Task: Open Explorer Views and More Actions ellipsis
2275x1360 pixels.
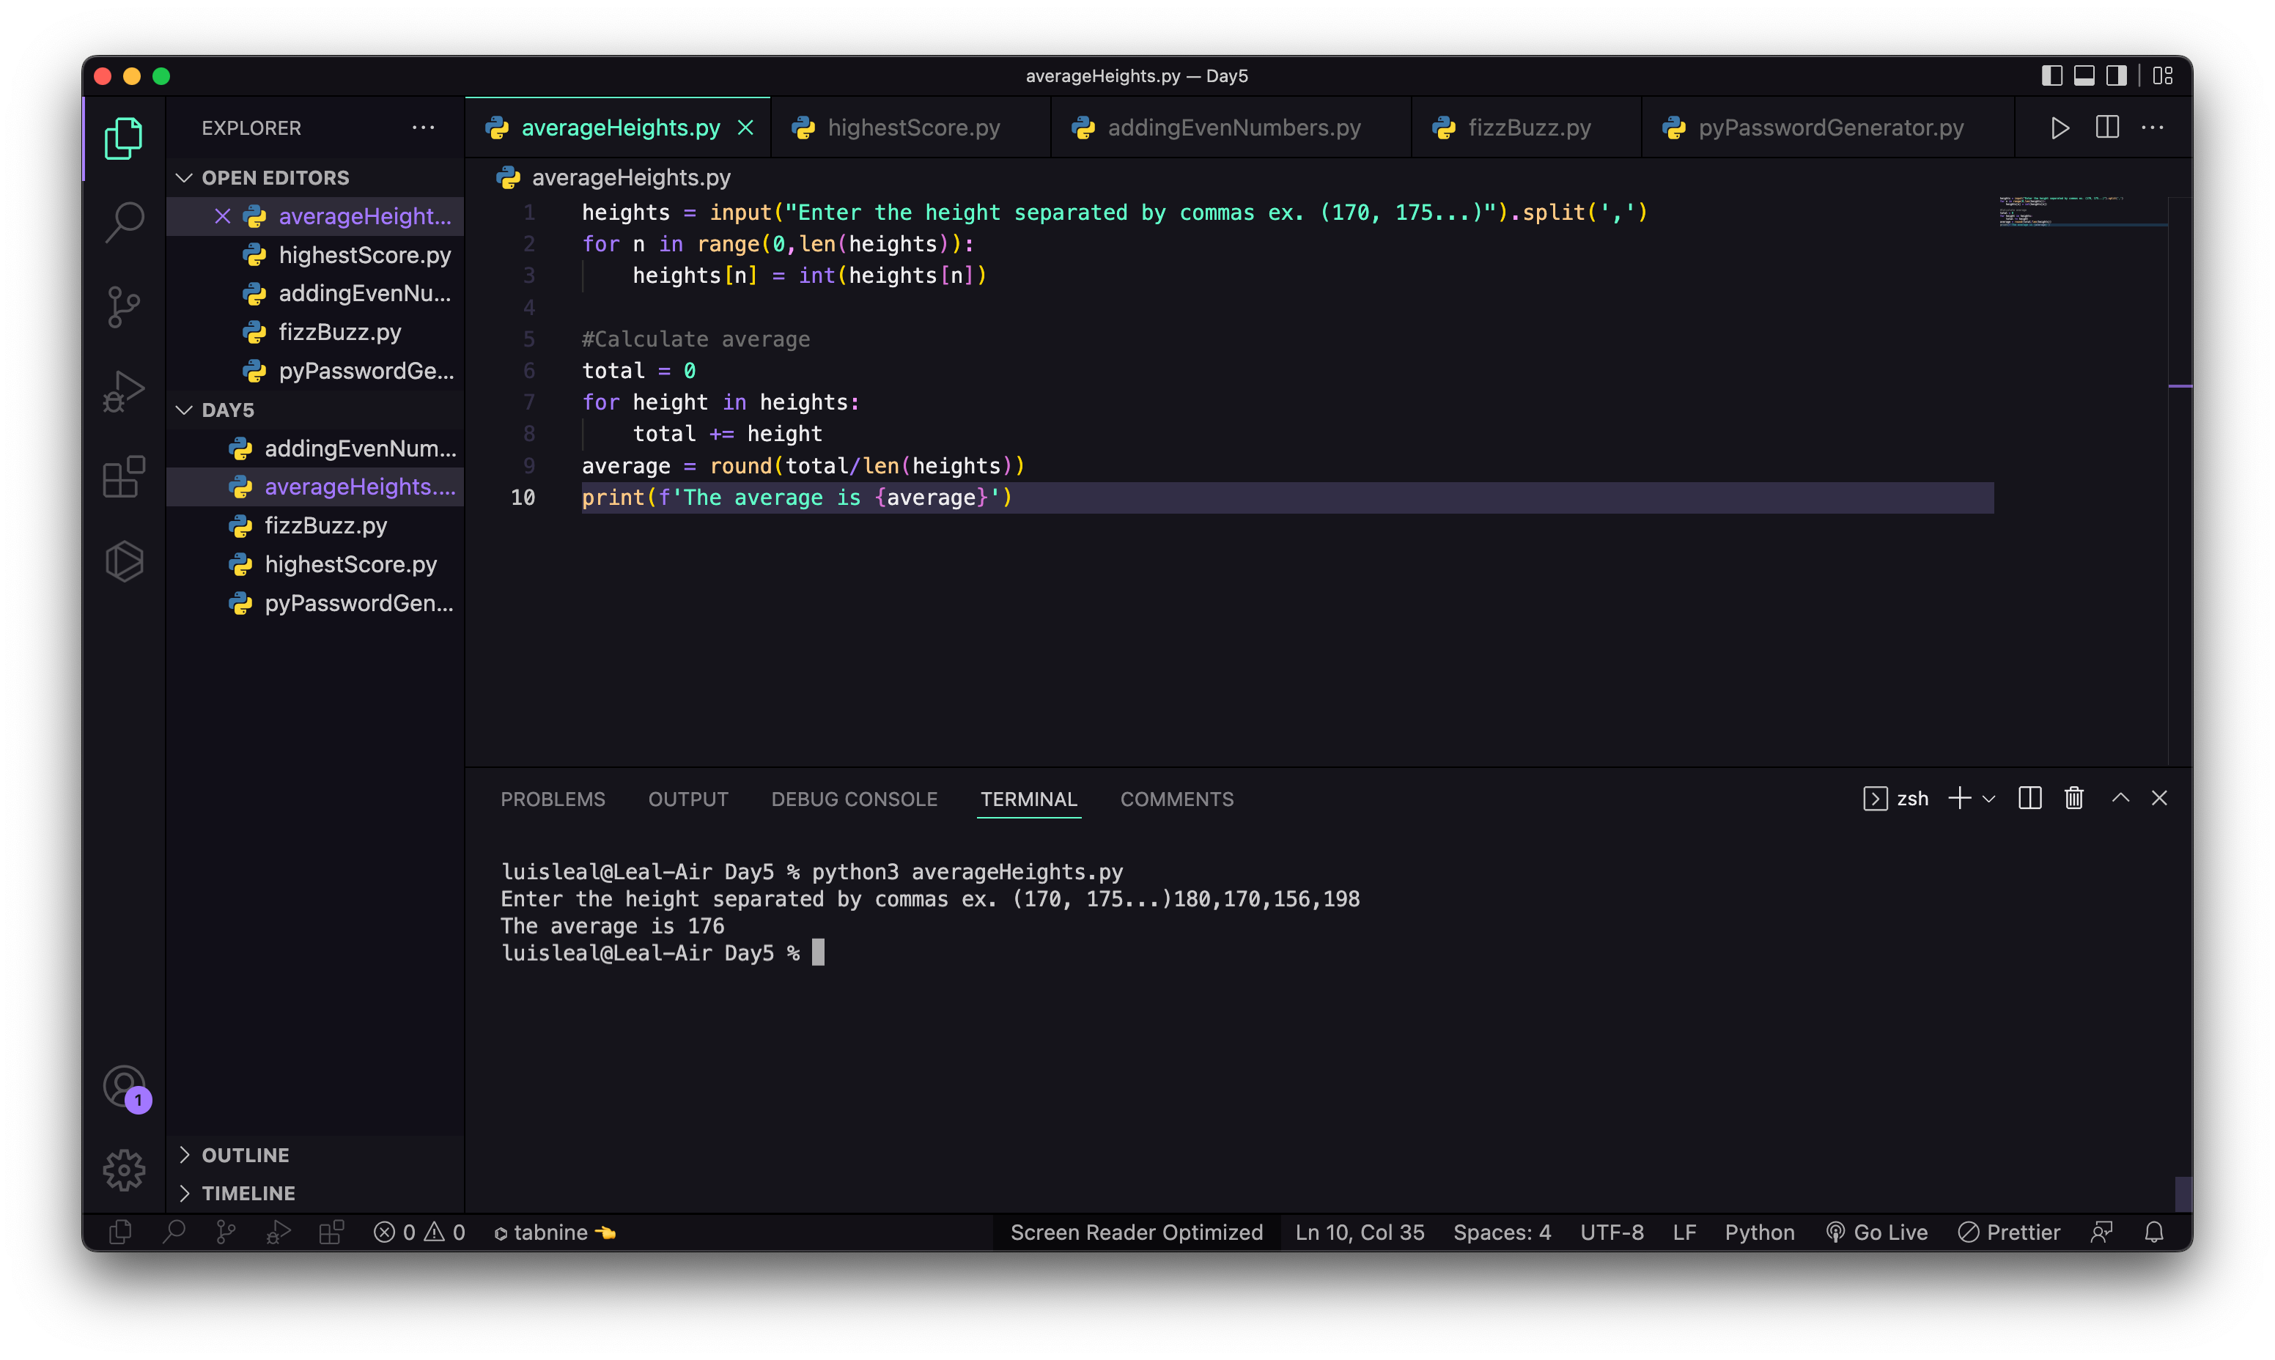Action: click(423, 127)
